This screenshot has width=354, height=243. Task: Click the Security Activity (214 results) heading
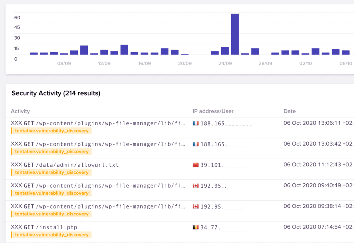(56, 93)
